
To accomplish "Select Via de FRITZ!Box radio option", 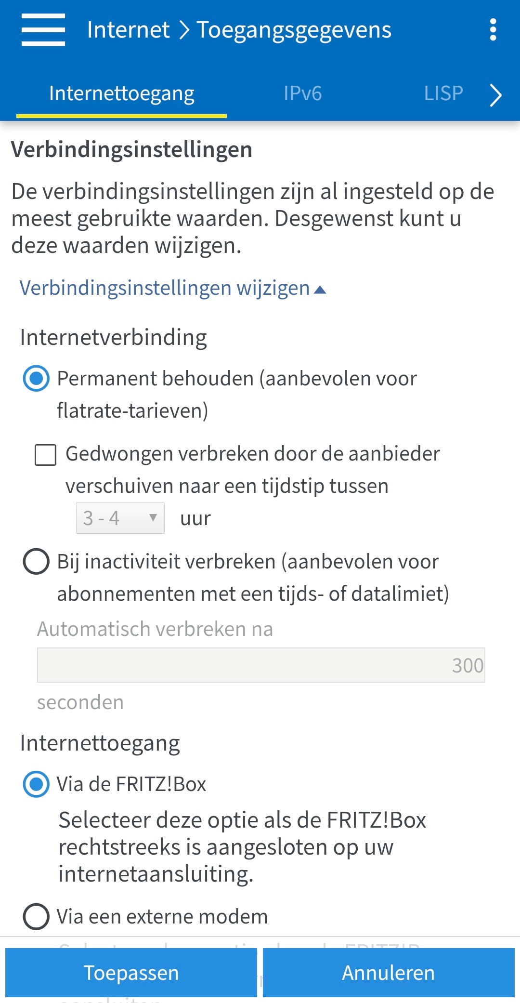I will click(x=36, y=784).
